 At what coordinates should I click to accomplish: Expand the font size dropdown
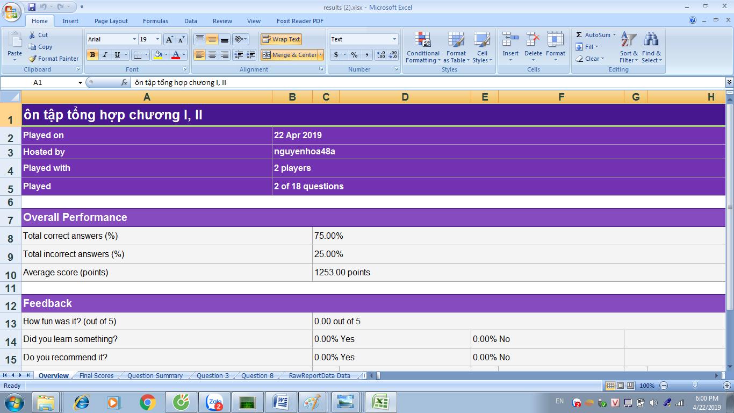157,39
